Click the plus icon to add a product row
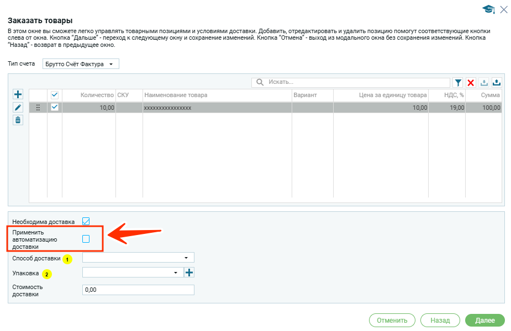Image resolution: width=511 pixels, height=331 pixels. coord(18,95)
